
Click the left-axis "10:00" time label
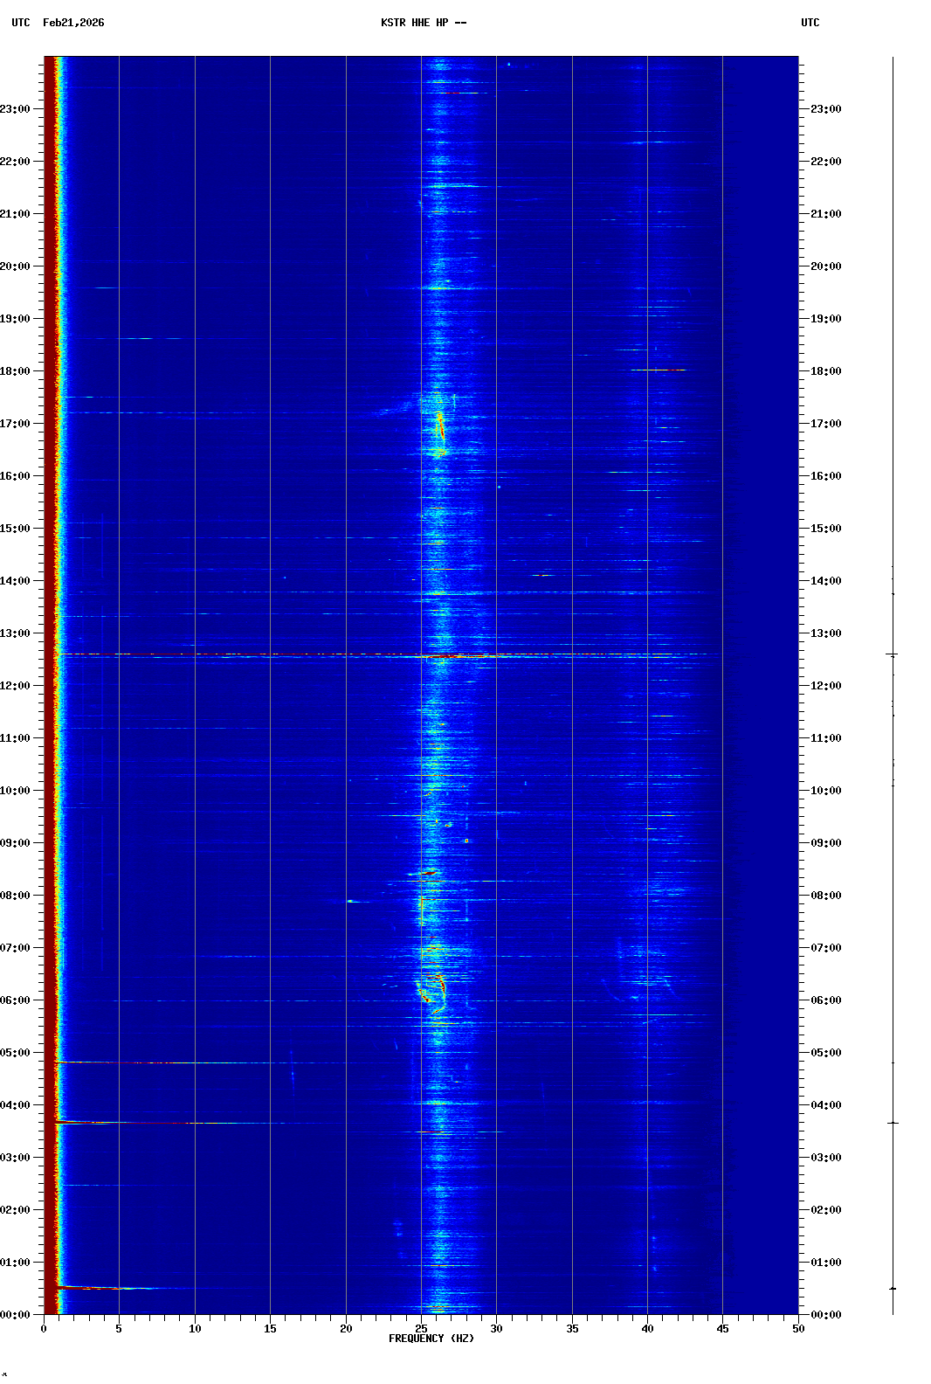(x=15, y=791)
